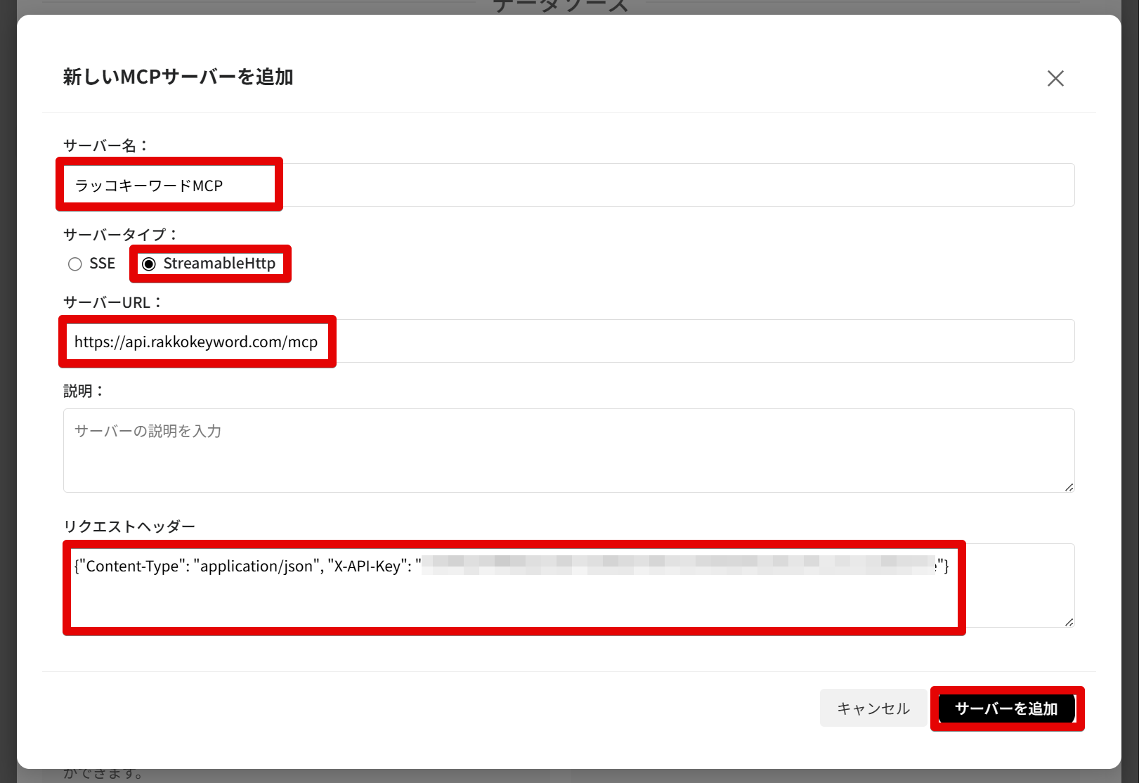This screenshot has height=783, width=1139.
Task: Click the キャンセル button
Action: [873, 708]
